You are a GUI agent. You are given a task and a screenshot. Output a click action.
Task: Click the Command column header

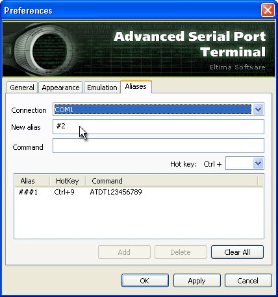pyautogui.click(x=171, y=181)
